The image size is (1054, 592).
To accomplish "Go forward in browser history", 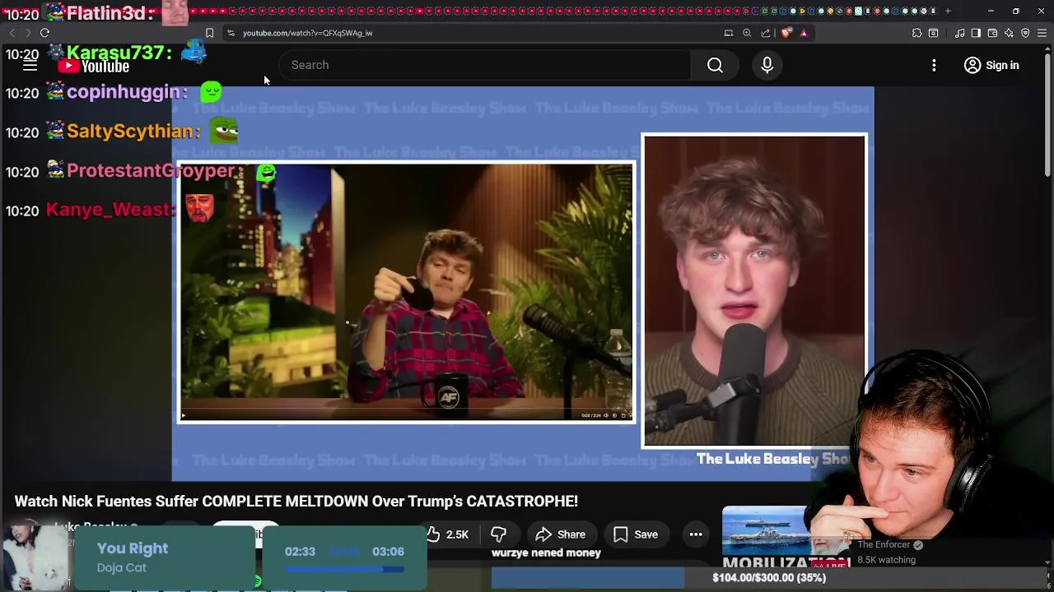I will point(27,33).
